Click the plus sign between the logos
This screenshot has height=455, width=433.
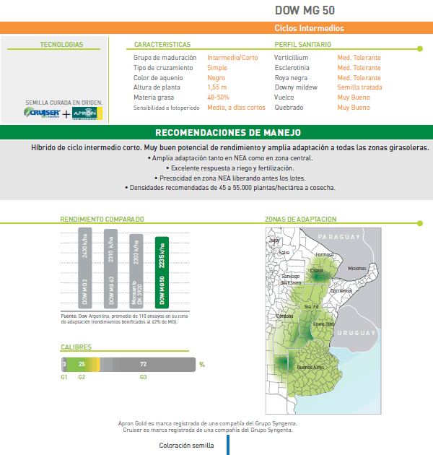pos(66,114)
